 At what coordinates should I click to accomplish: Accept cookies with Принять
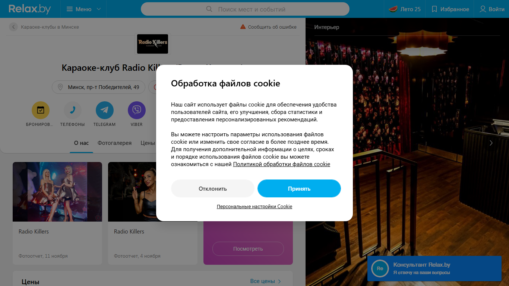point(299,188)
